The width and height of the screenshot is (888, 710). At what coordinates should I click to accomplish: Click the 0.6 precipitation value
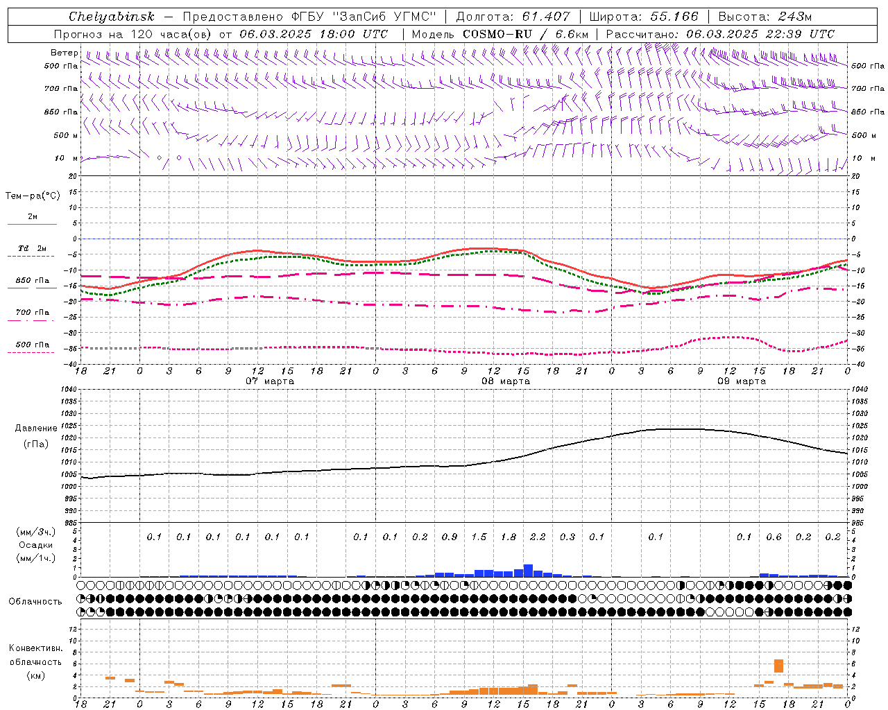[x=774, y=537]
